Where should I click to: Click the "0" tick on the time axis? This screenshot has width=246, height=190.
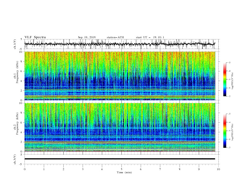[25, 169]
